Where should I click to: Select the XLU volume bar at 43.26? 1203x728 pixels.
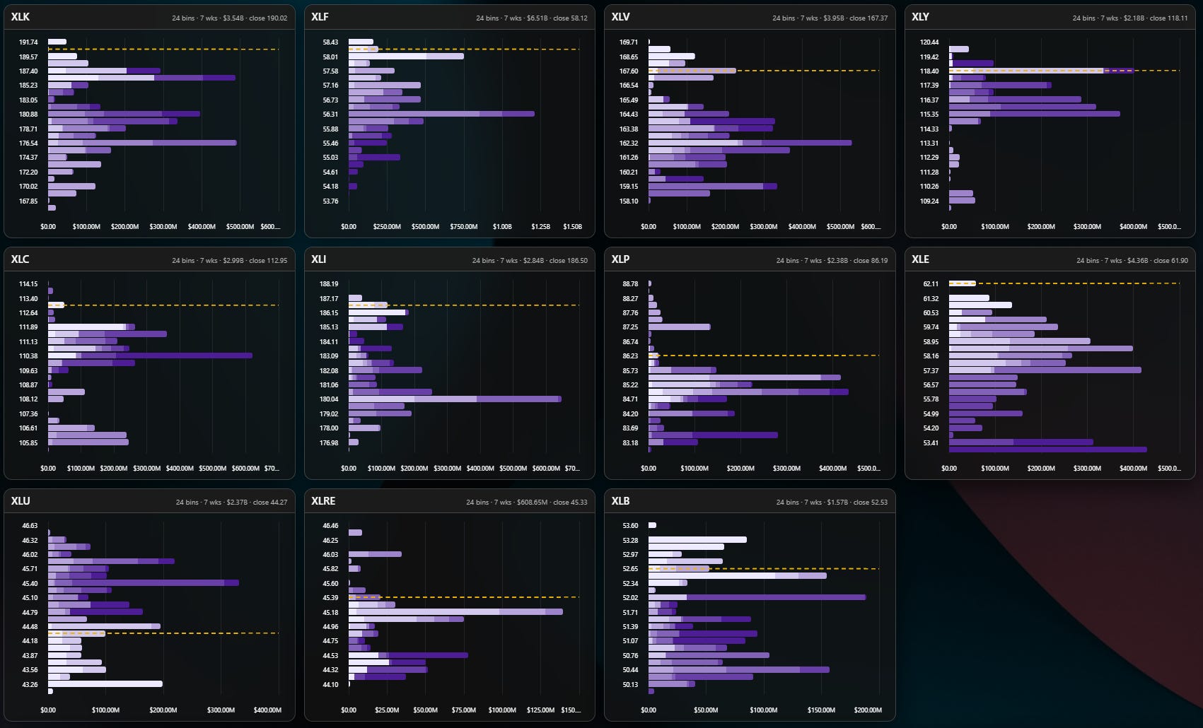pos(105,684)
